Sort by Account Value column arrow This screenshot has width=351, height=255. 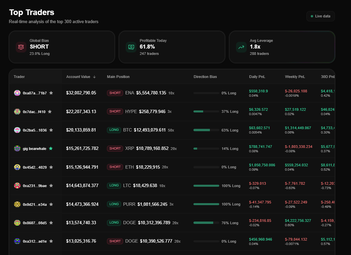coord(94,77)
